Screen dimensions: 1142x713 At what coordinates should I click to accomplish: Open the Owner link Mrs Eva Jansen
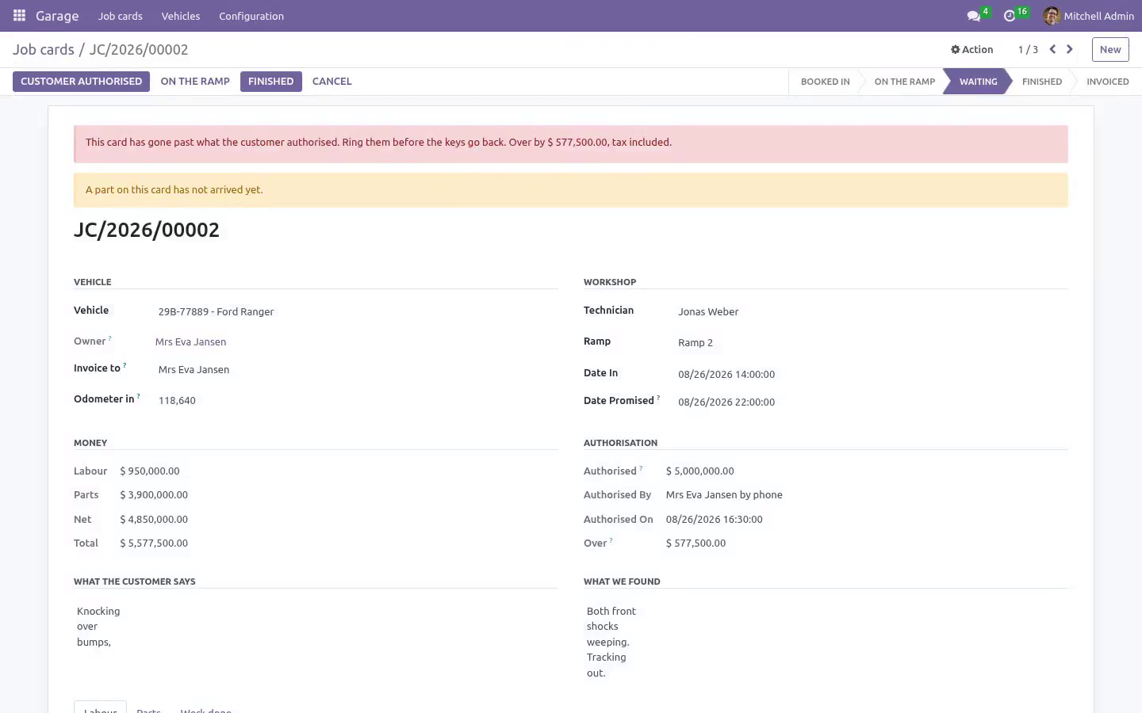click(x=190, y=342)
